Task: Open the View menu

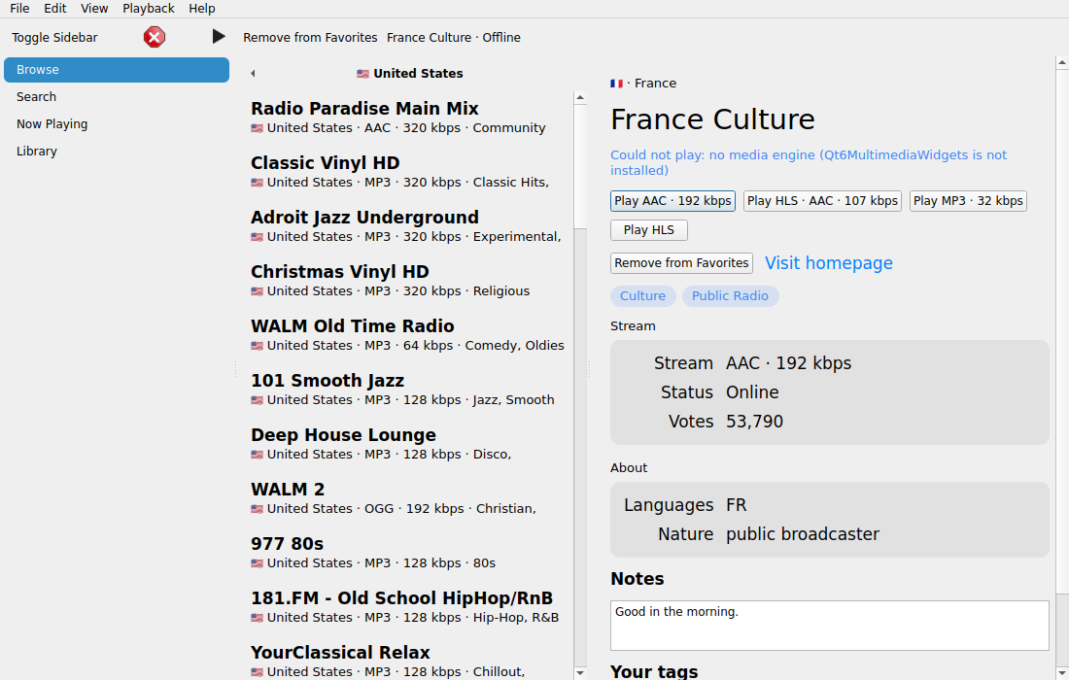Action: (x=94, y=8)
